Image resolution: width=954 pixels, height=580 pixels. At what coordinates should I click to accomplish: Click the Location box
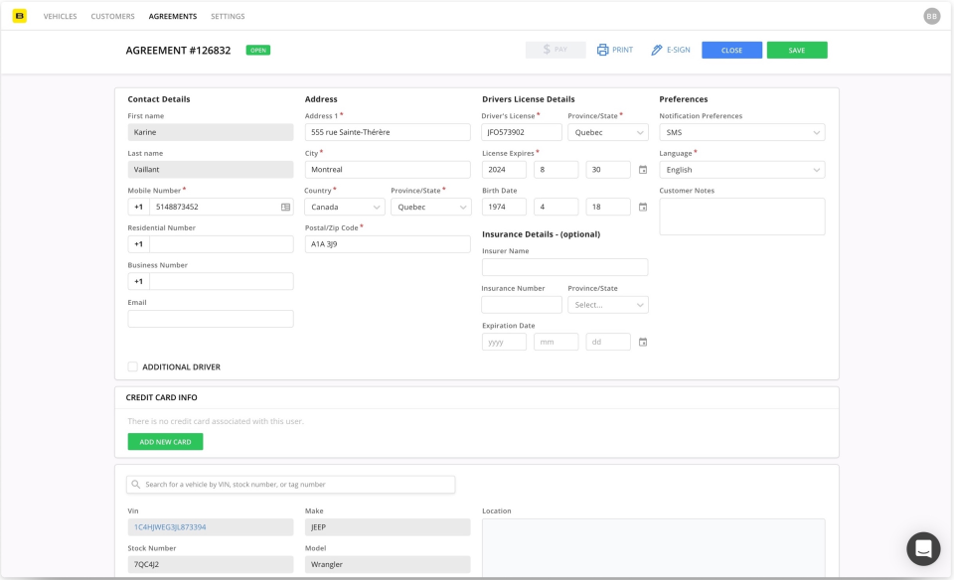pyautogui.click(x=654, y=547)
